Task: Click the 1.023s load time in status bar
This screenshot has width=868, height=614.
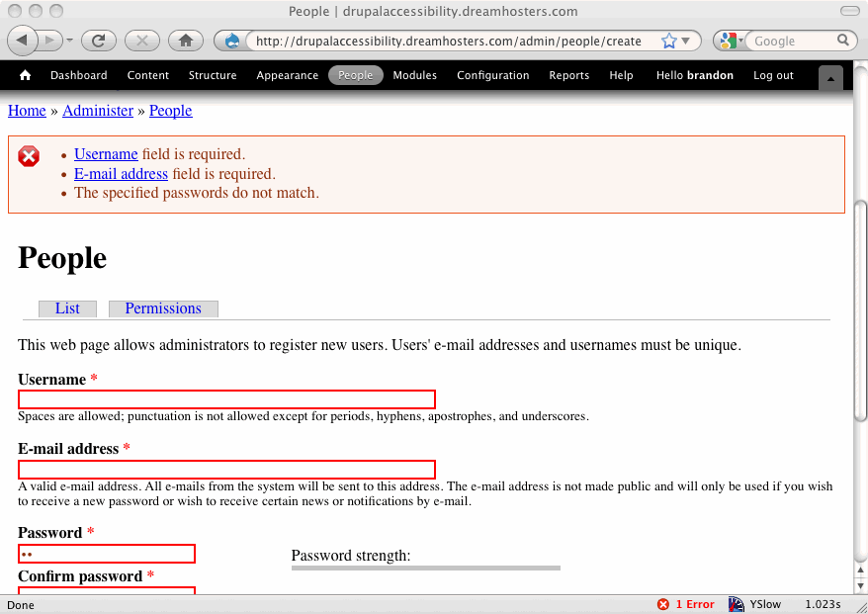Action: click(x=823, y=604)
